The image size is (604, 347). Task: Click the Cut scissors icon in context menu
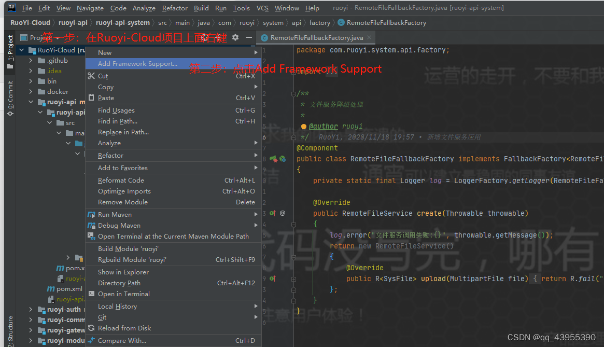(x=91, y=76)
